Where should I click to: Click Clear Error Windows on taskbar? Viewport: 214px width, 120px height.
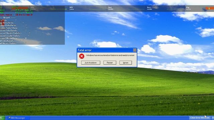(200, 118)
